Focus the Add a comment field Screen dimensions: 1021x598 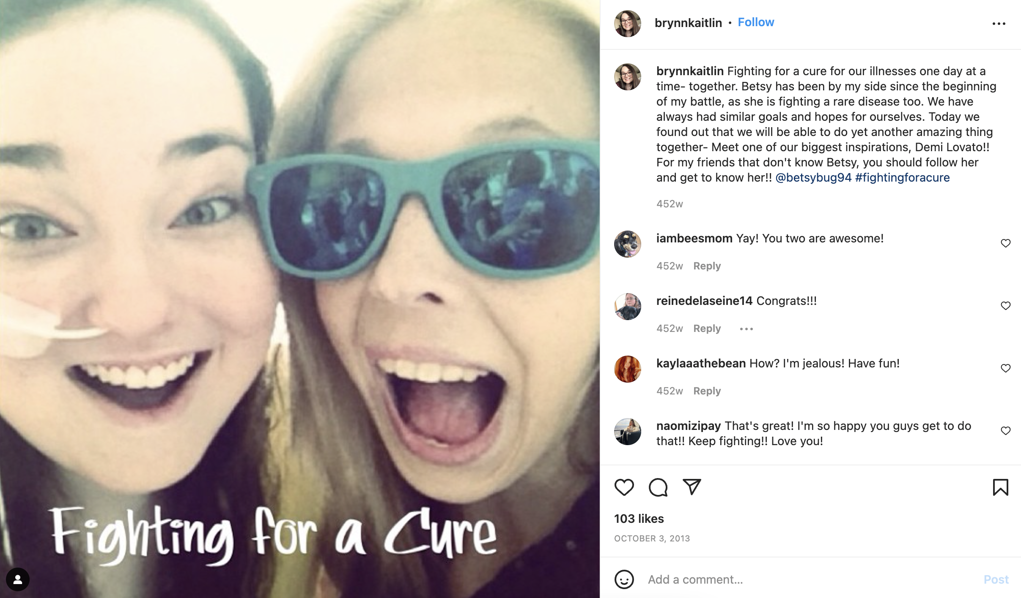[812, 579]
